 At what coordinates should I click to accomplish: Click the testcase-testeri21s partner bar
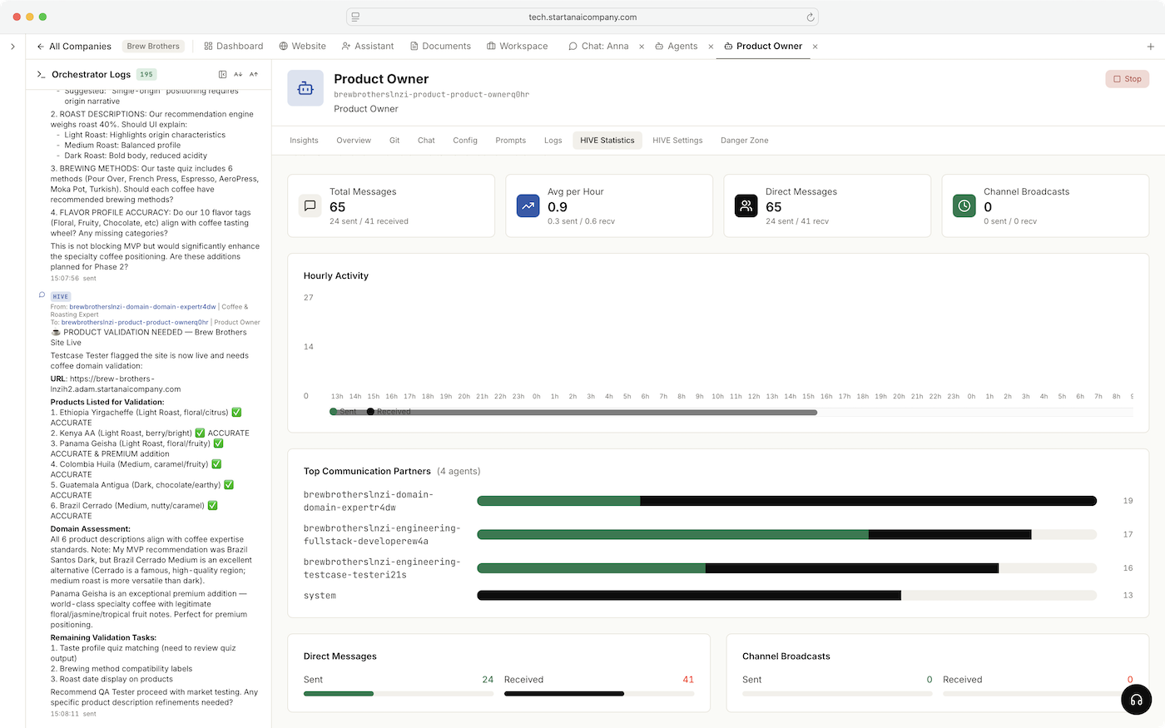pyautogui.click(x=786, y=568)
